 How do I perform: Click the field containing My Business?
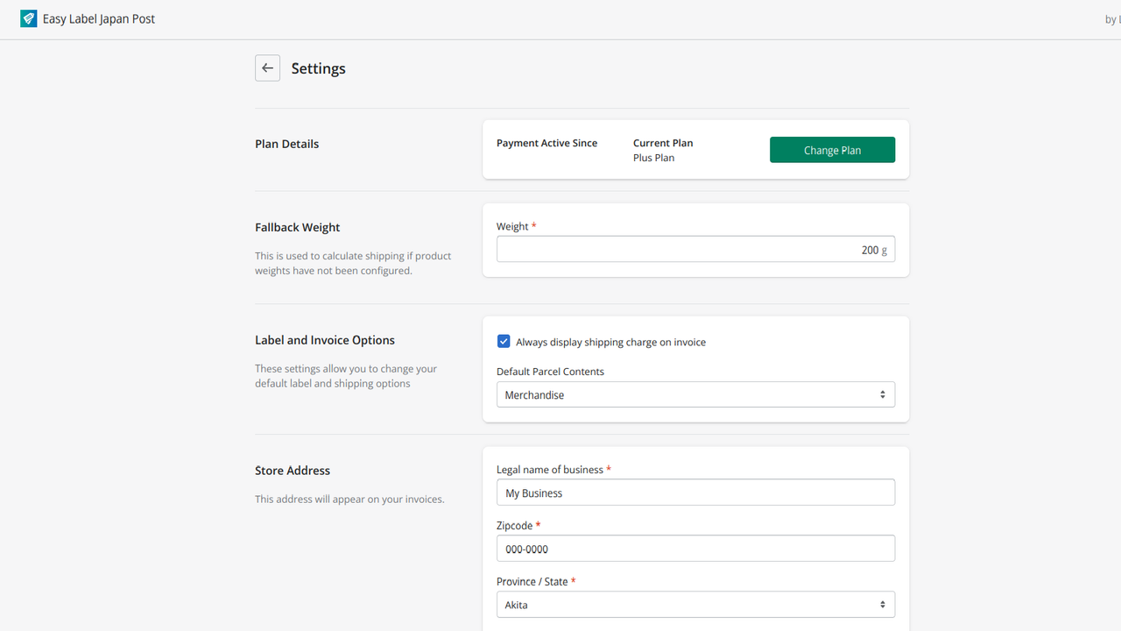click(x=695, y=492)
